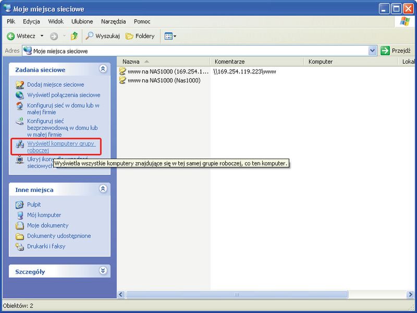Go to Dokumenty udostępnione link

(x=59, y=236)
